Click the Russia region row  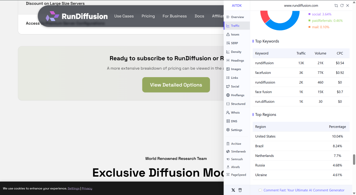point(301,165)
